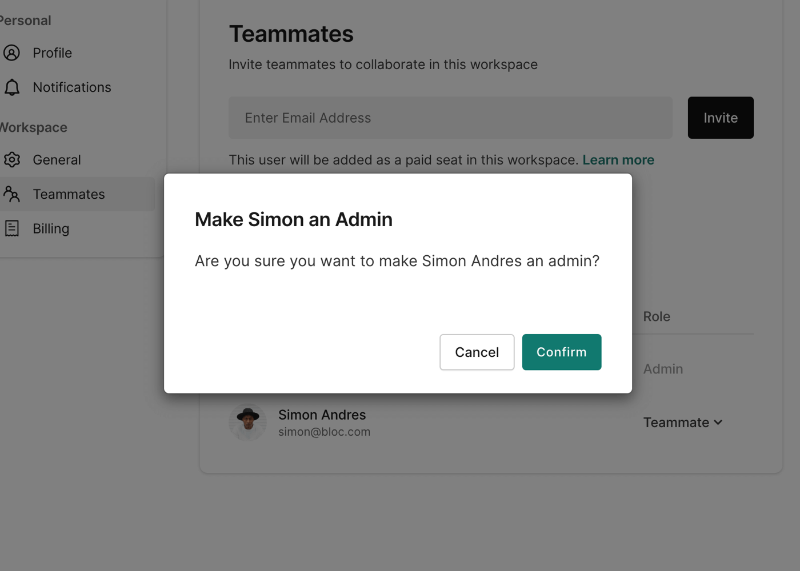
Task: Focus the Enter Email Address field
Action: 450,118
